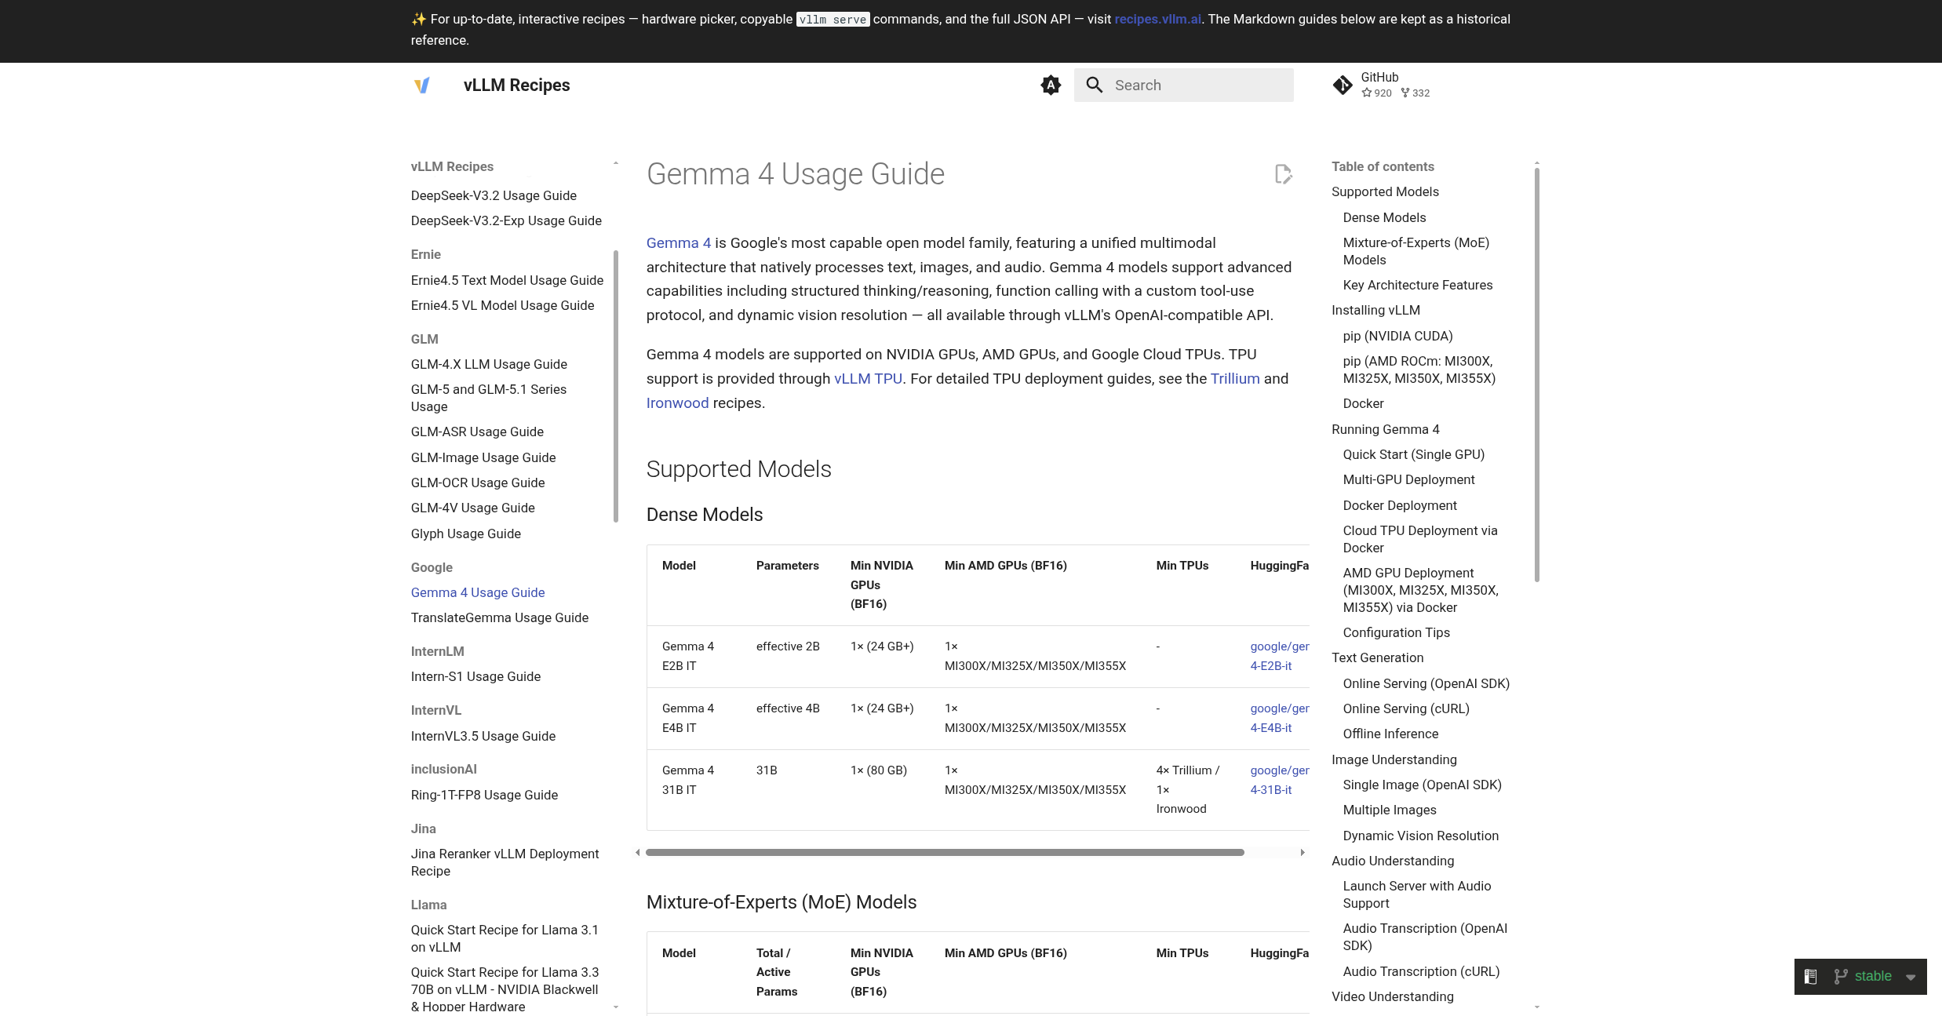Jump to Supported Models in table of contents

[x=1385, y=191]
